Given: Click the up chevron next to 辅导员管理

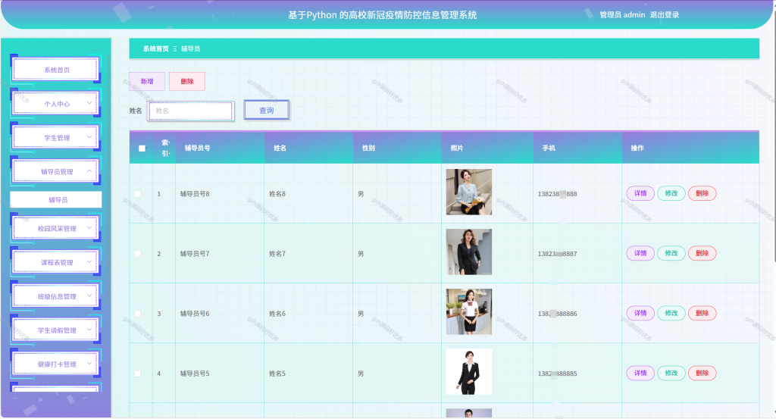Looking at the screenshot, I should pyautogui.click(x=89, y=171).
